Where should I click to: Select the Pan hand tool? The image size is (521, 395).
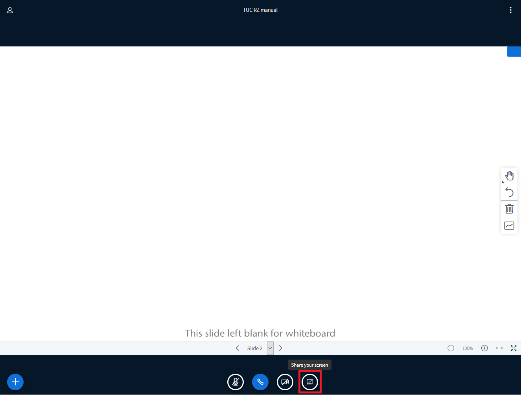[509, 175]
